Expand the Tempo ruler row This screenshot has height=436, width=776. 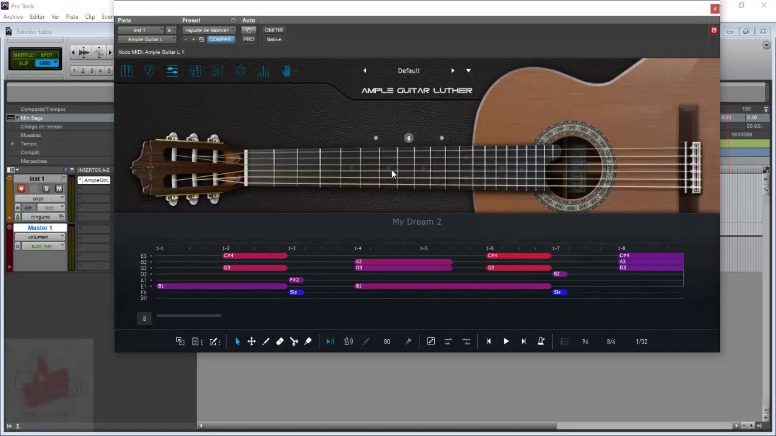(x=13, y=144)
